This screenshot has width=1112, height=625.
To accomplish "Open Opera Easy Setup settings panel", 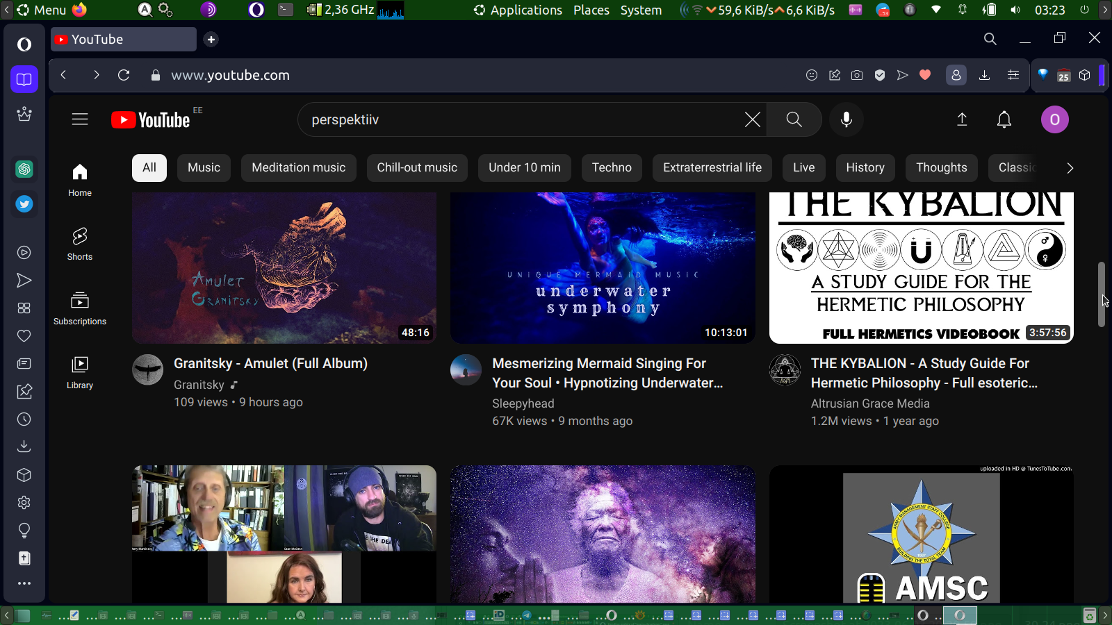I will point(1013,75).
